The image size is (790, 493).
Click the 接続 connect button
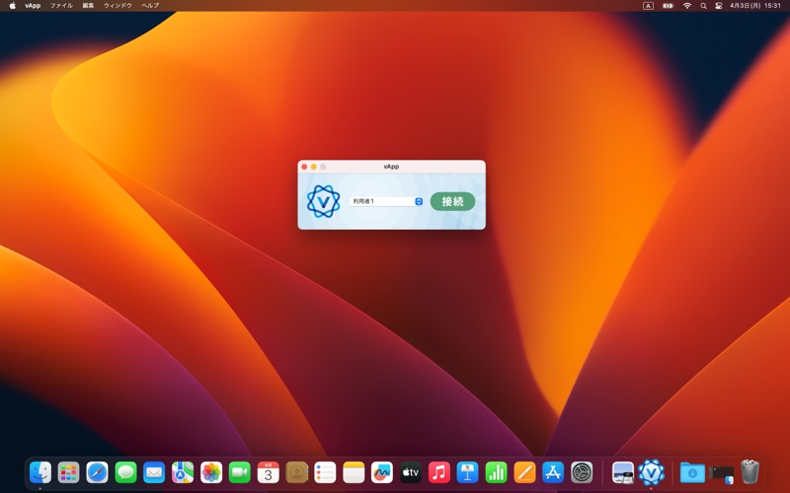[x=452, y=201]
